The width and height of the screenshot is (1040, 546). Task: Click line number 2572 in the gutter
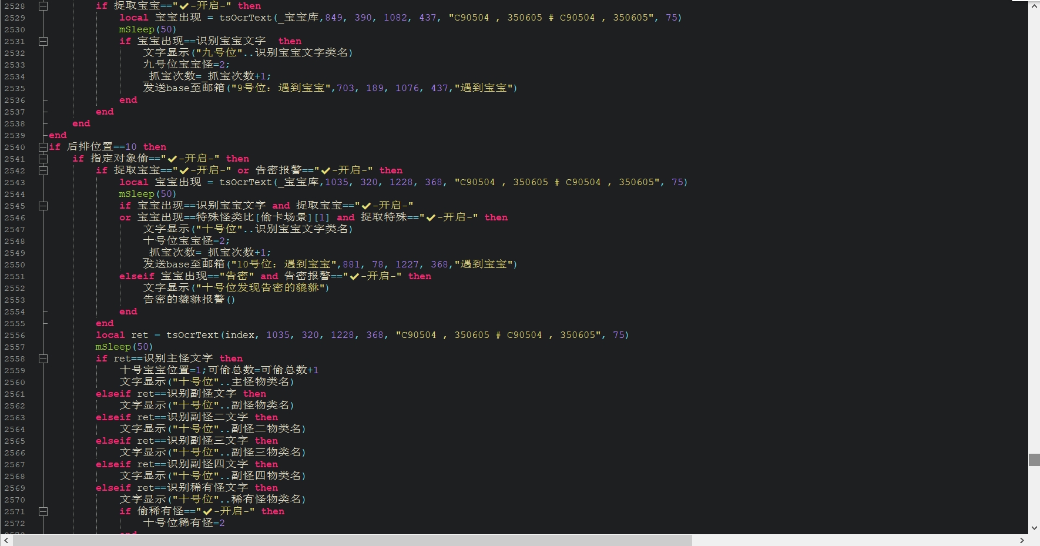(x=15, y=523)
